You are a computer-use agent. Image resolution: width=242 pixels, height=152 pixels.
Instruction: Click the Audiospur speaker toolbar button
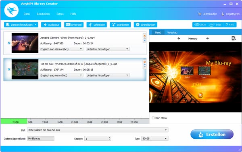[x=51, y=25]
